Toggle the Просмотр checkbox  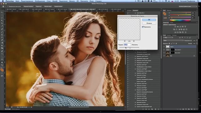(x=143, y=27)
